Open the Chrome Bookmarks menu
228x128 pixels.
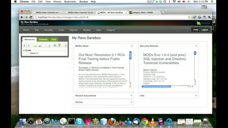70,1
